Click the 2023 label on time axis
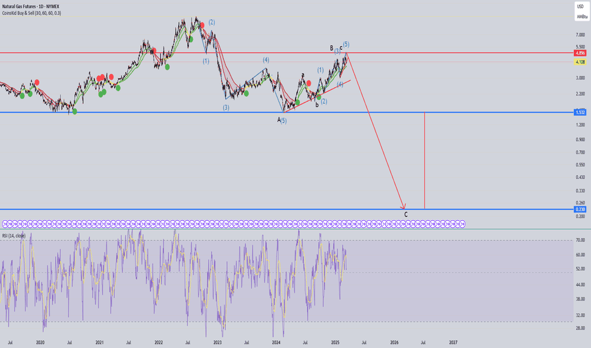The width and height of the screenshot is (591, 348). click(218, 343)
